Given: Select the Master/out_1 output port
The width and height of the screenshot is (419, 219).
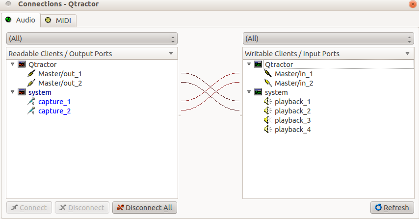Looking at the screenshot, I should 60,74.
